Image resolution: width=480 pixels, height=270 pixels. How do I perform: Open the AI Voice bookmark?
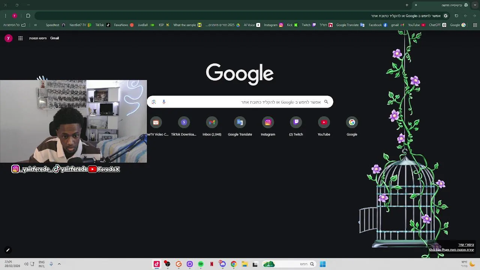pos(252,25)
